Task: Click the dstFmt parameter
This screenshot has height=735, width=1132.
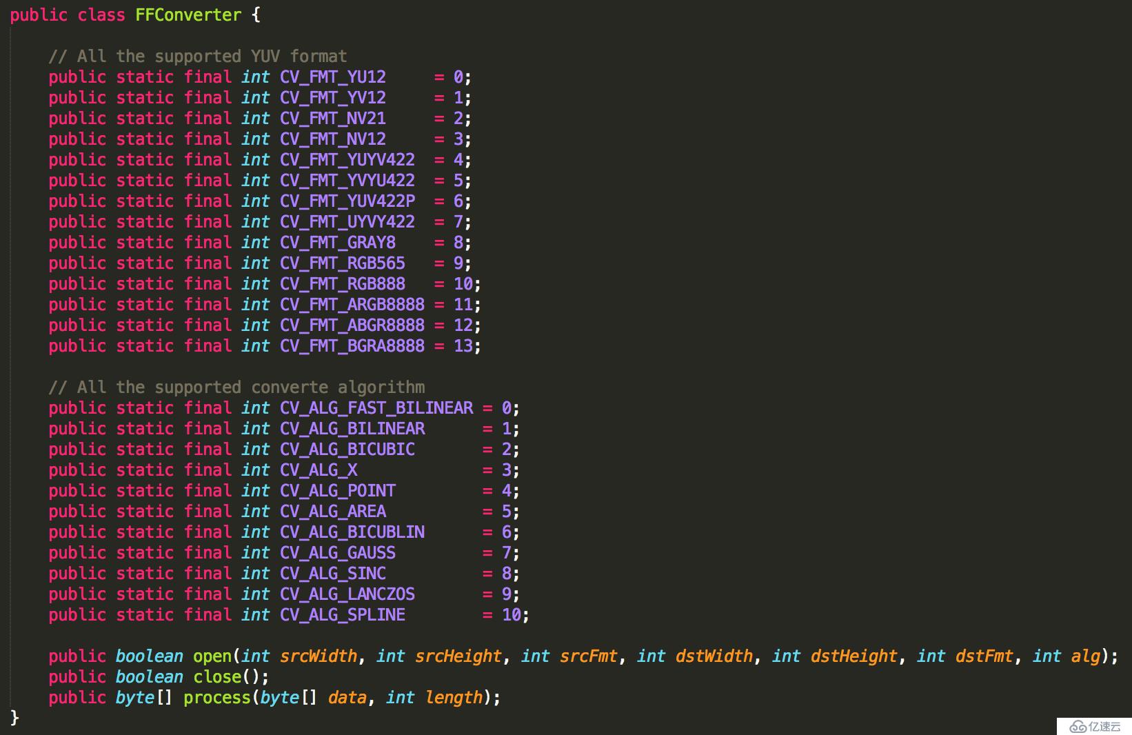Action: (x=984, y=656)
